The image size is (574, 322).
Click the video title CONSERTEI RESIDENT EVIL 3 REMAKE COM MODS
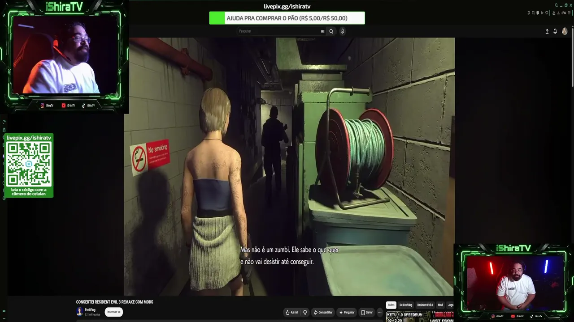point(115,302)
